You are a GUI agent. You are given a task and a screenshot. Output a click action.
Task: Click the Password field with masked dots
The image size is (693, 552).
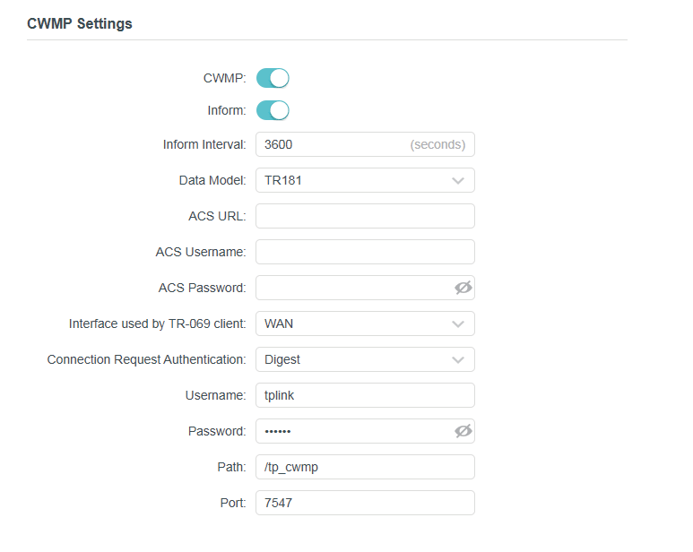tap(365, 431)
